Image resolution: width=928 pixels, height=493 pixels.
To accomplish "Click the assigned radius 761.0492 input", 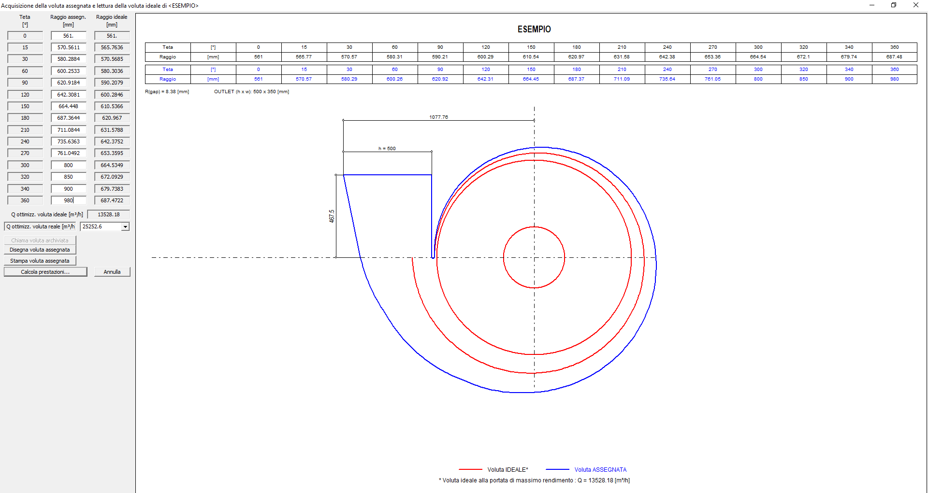I will [68, 153].
